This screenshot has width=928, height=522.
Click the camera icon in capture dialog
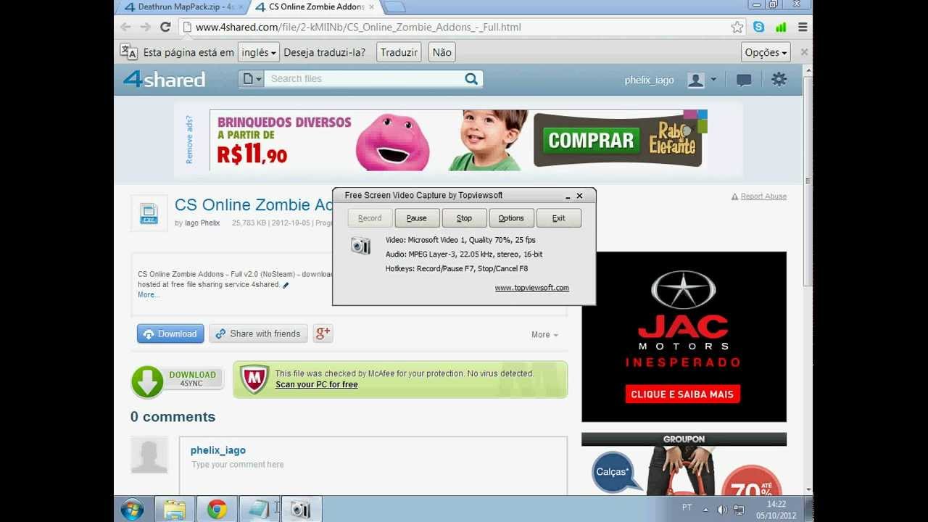360,246
